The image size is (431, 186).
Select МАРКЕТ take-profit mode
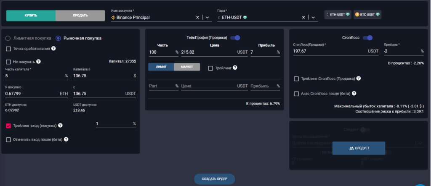[187, 67]
